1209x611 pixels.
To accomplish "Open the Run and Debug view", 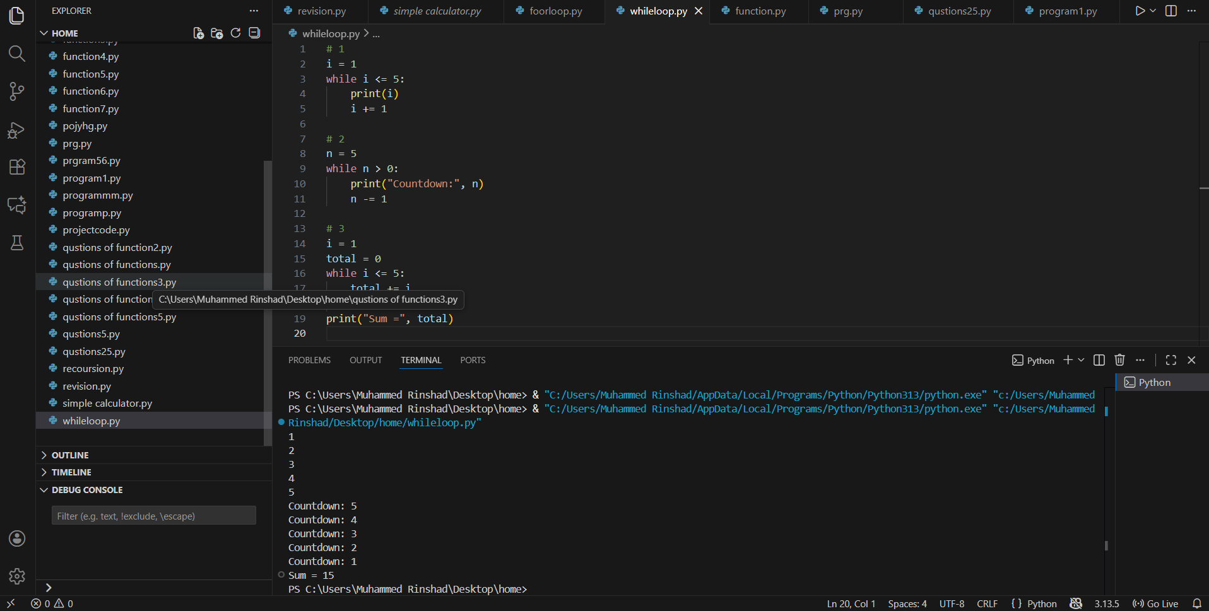I will (x=17, y=131).
